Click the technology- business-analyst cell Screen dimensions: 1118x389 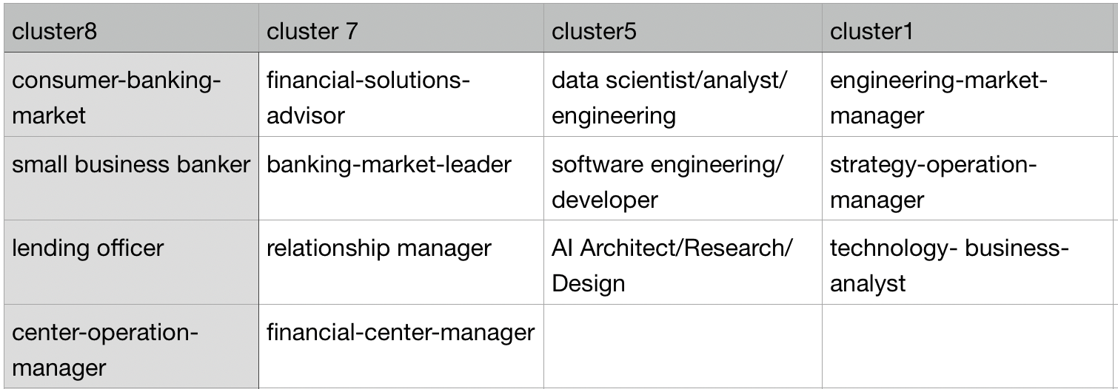click(968, 265)
